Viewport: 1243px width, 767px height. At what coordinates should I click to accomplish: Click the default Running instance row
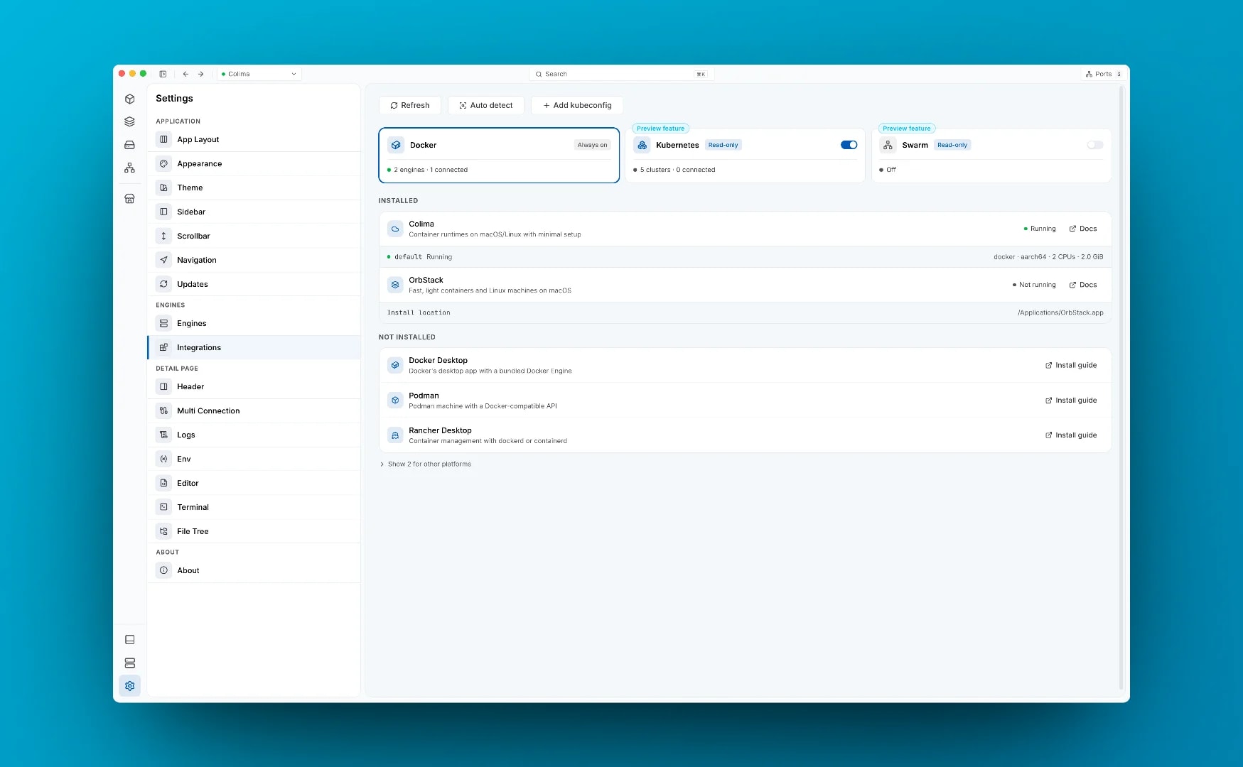pyautogui.click(x=745, y=257)
